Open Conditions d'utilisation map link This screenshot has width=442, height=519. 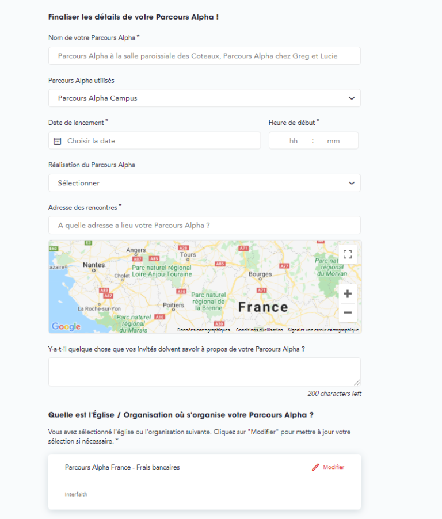click(x=259, y=330)
